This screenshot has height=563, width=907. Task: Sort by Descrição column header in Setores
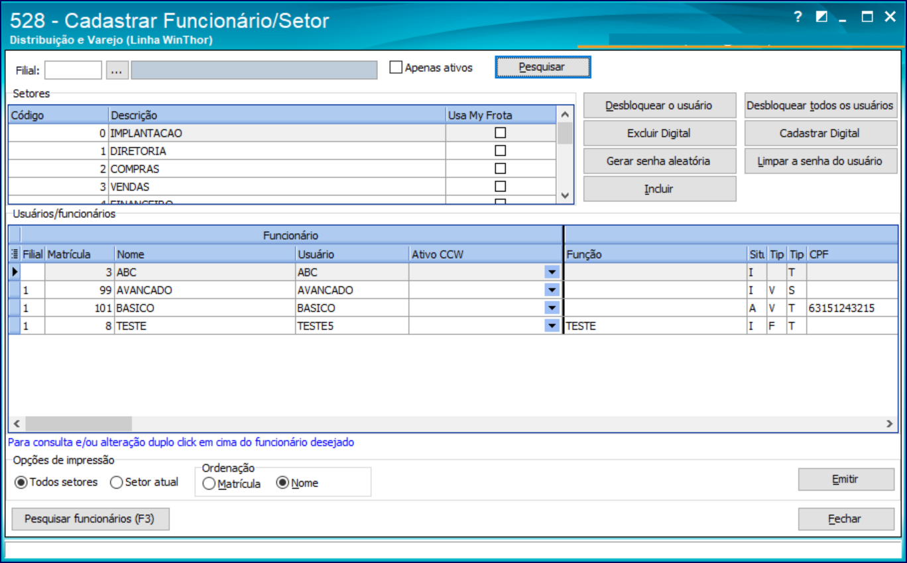coord(277,115)
